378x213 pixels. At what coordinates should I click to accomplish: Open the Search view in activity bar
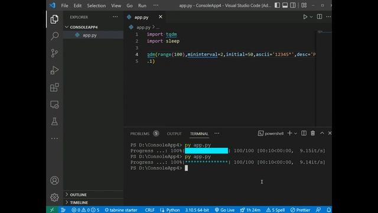point(54,36)
